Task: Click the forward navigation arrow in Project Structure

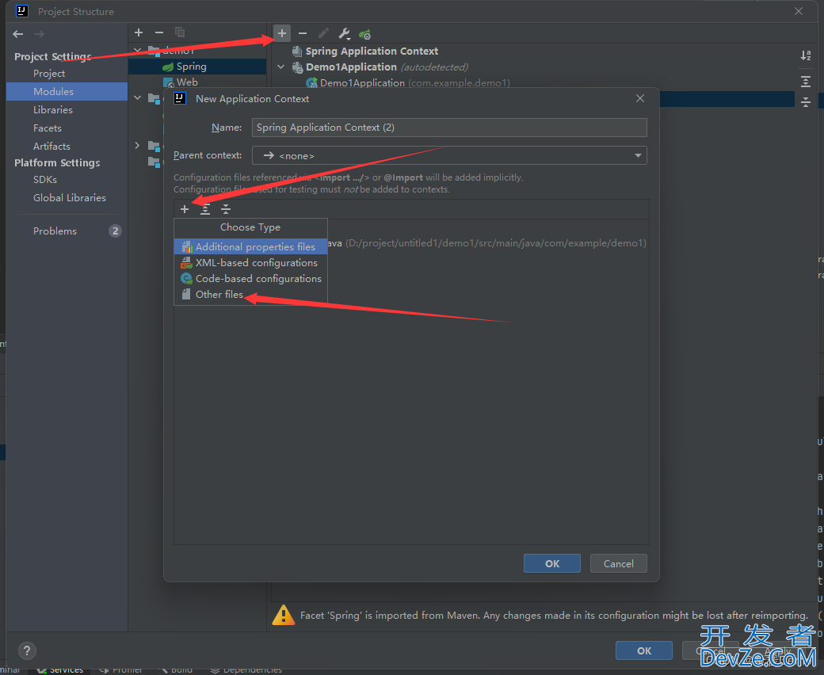Action: pos(39,34)
